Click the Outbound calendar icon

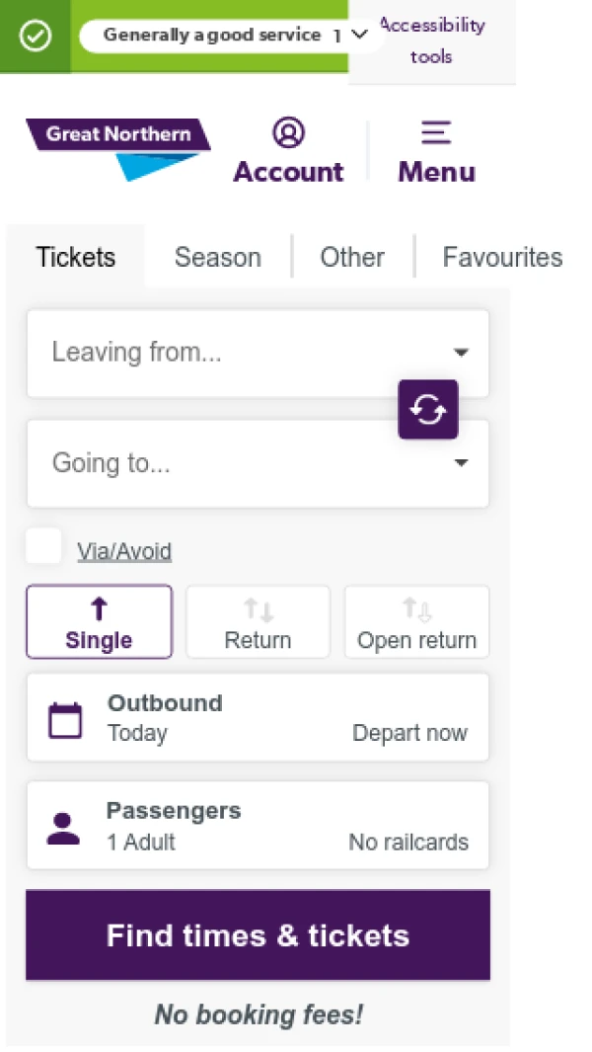coord(66,720)
